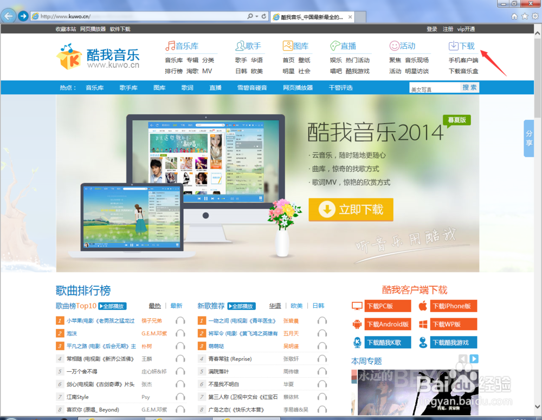Click the page scrollbar down arrow

click(x=538, y=406)
